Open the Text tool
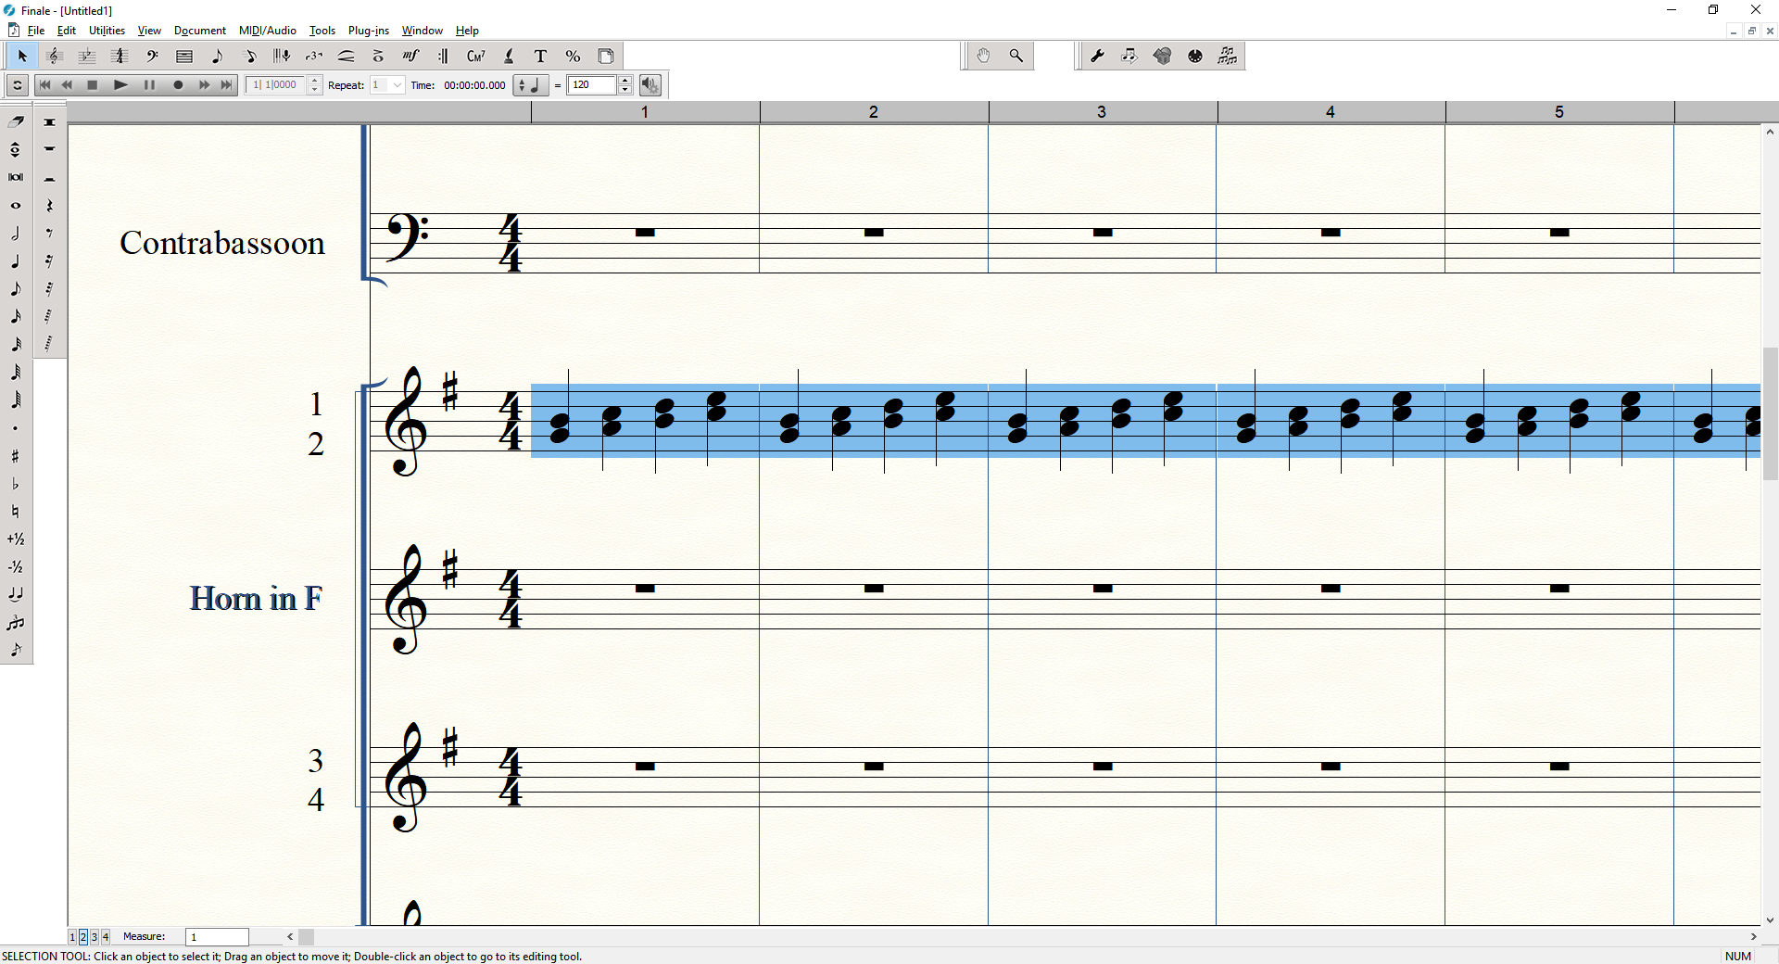 [541, 57]
